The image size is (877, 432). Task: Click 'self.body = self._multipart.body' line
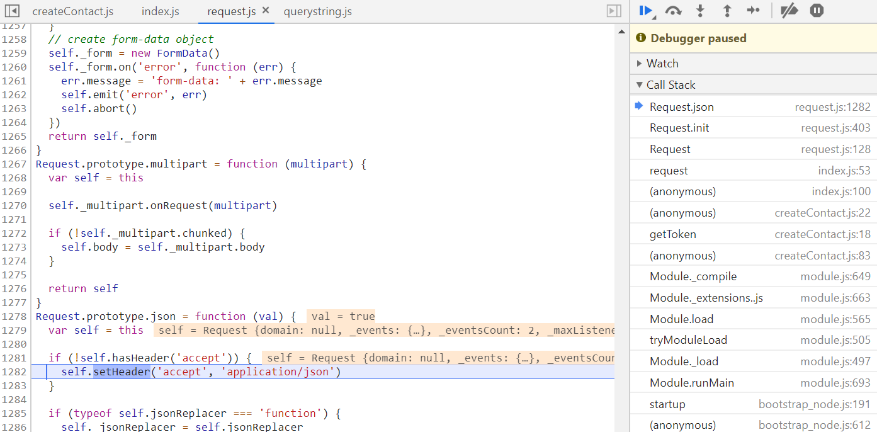[163, 247]
